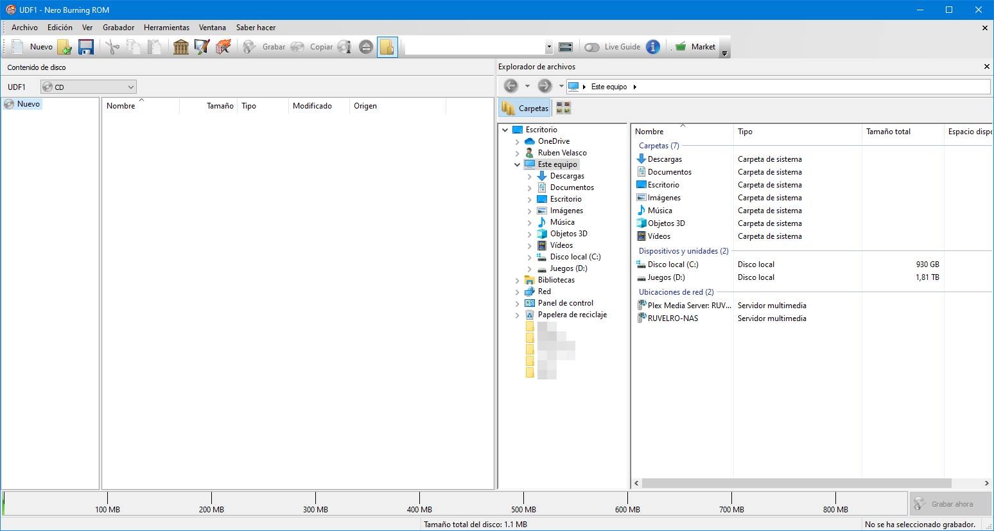Select Música in the file list
Viewport: 994px width, 531px height.
click(x=654, y=211)
